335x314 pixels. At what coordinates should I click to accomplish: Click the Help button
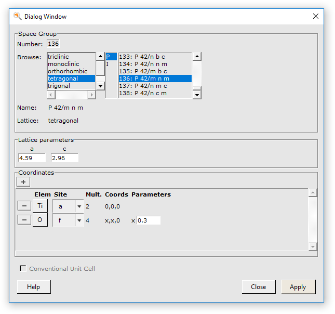(34, 287)
